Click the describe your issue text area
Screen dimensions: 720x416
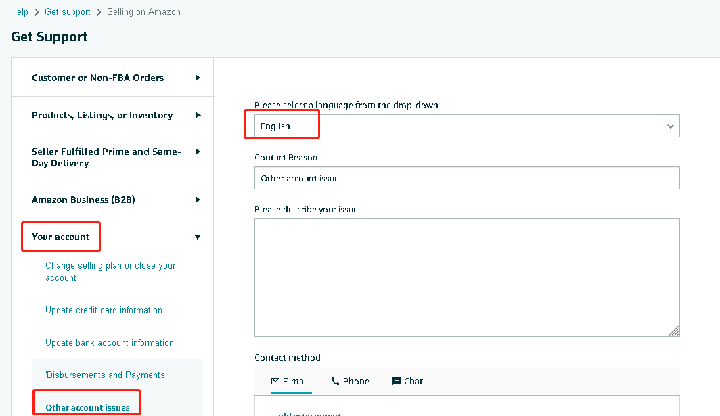[467, 278]
